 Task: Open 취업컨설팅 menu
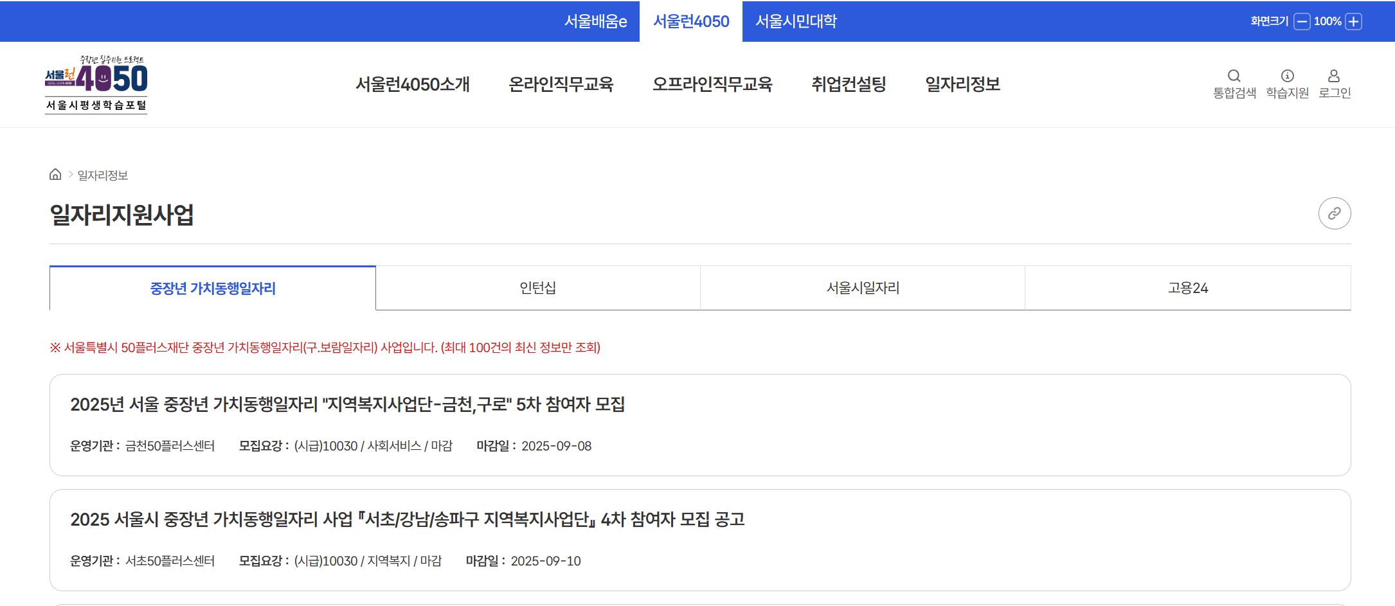[x=849, y=84]
